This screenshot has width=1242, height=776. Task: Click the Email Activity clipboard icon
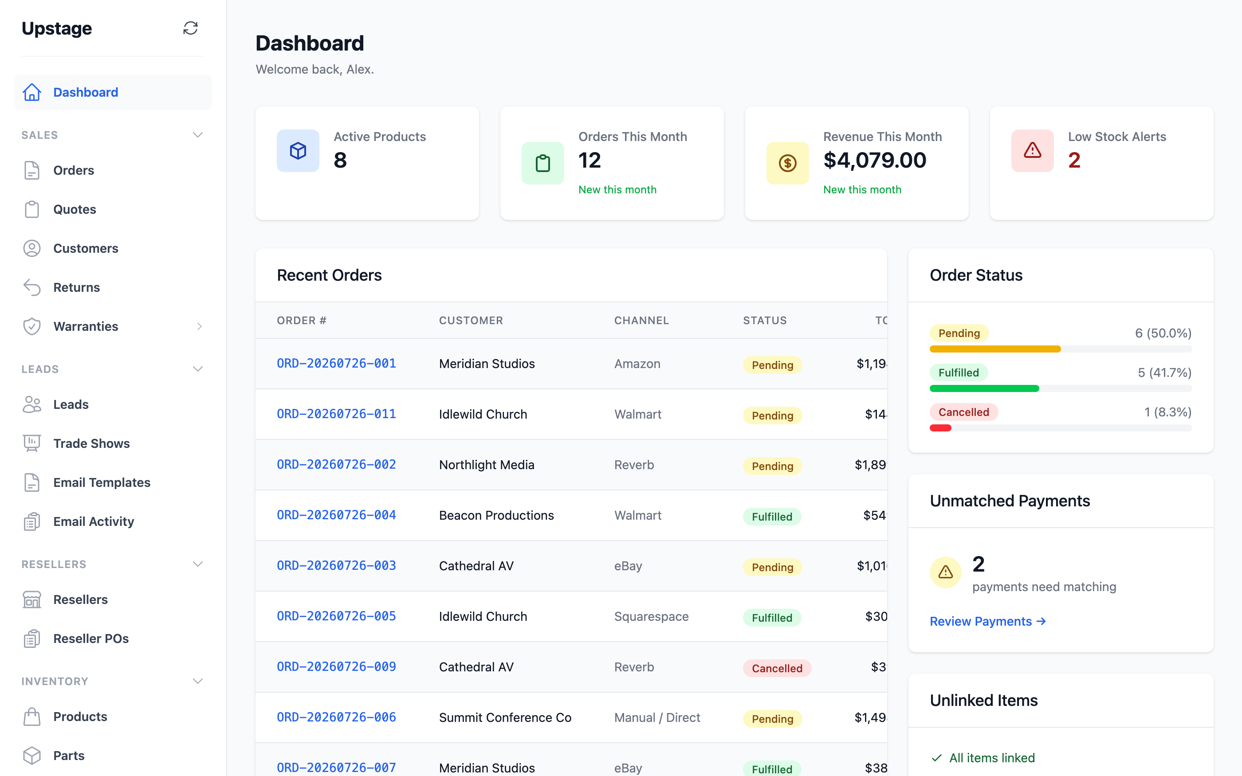coord(32,521)
